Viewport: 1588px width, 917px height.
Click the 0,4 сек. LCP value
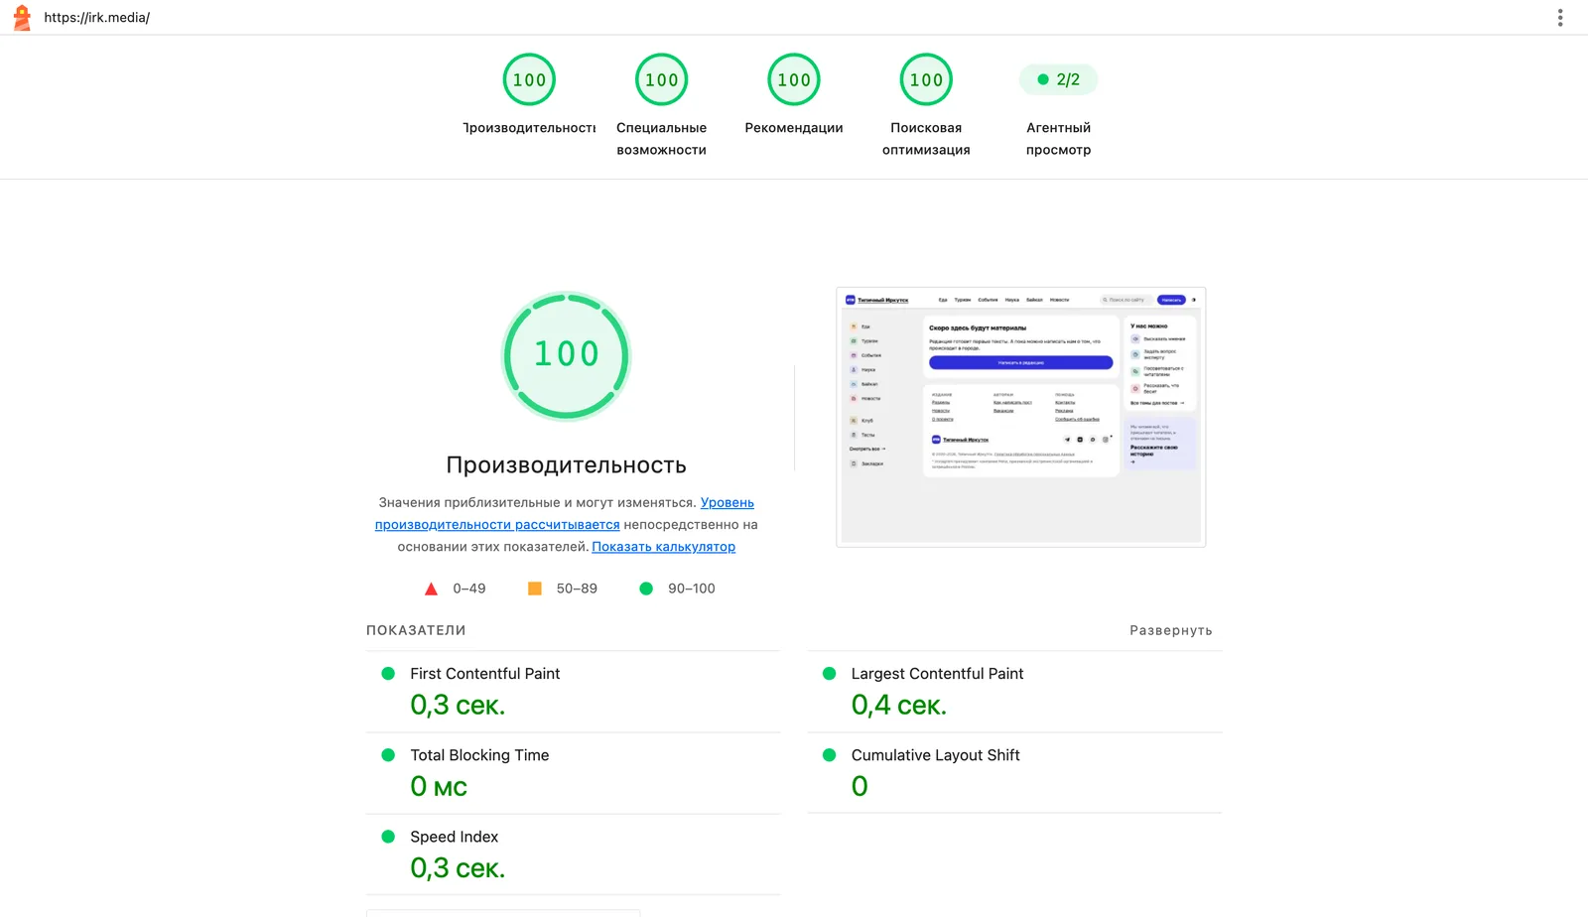tap(899, 706)
